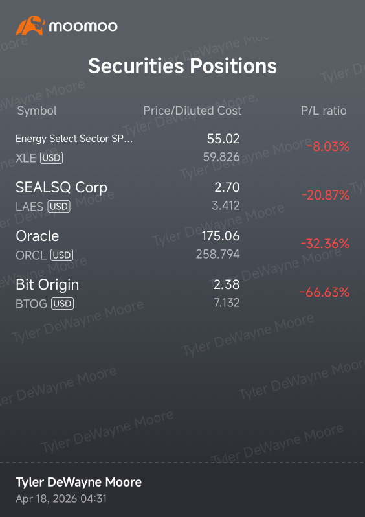365x517 pixels.
Task: Click the USD badge next to BTOG
Action: coord(63,304)
